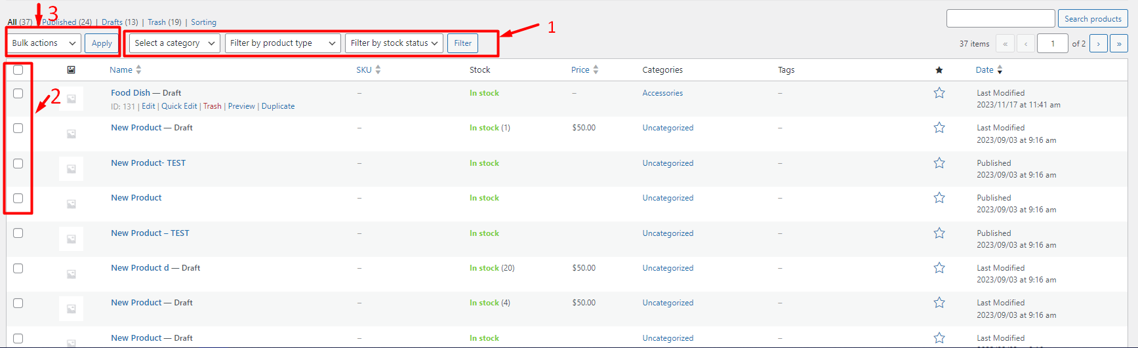Sort by SKU column
The image size is (1138, 348).
[x=369, y=69]
